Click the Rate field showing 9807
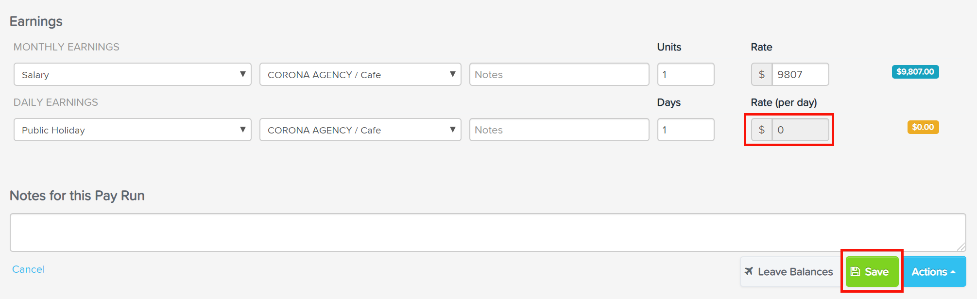 tap(800, 75)
